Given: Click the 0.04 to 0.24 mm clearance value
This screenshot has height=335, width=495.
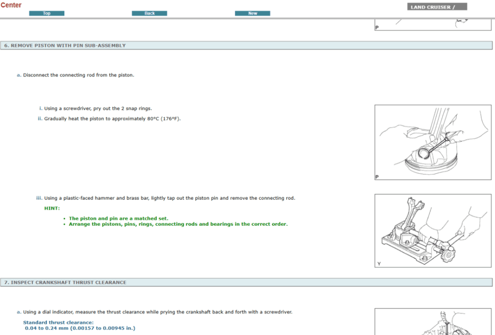Looking at the screenshot, I should [80, 328].
